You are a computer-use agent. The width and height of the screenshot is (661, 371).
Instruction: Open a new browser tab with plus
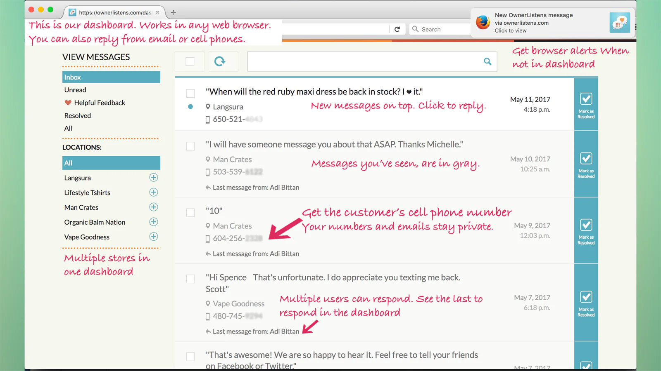[173, 12]
